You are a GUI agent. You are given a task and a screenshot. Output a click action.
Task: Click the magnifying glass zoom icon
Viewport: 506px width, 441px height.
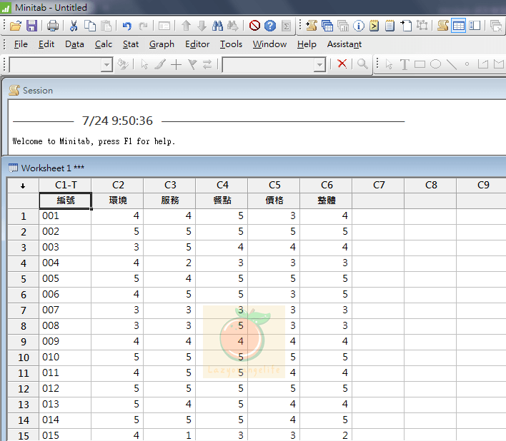click(363, 64)
